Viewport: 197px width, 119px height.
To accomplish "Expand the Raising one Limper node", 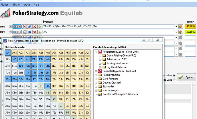I will click(100, 64).
